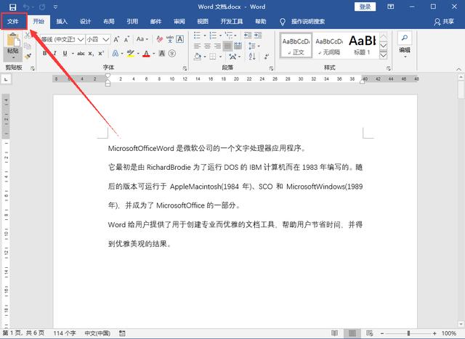This screenshot has width=465, height=339.
Task: Switch to Read Mode view
Action: 334,333
